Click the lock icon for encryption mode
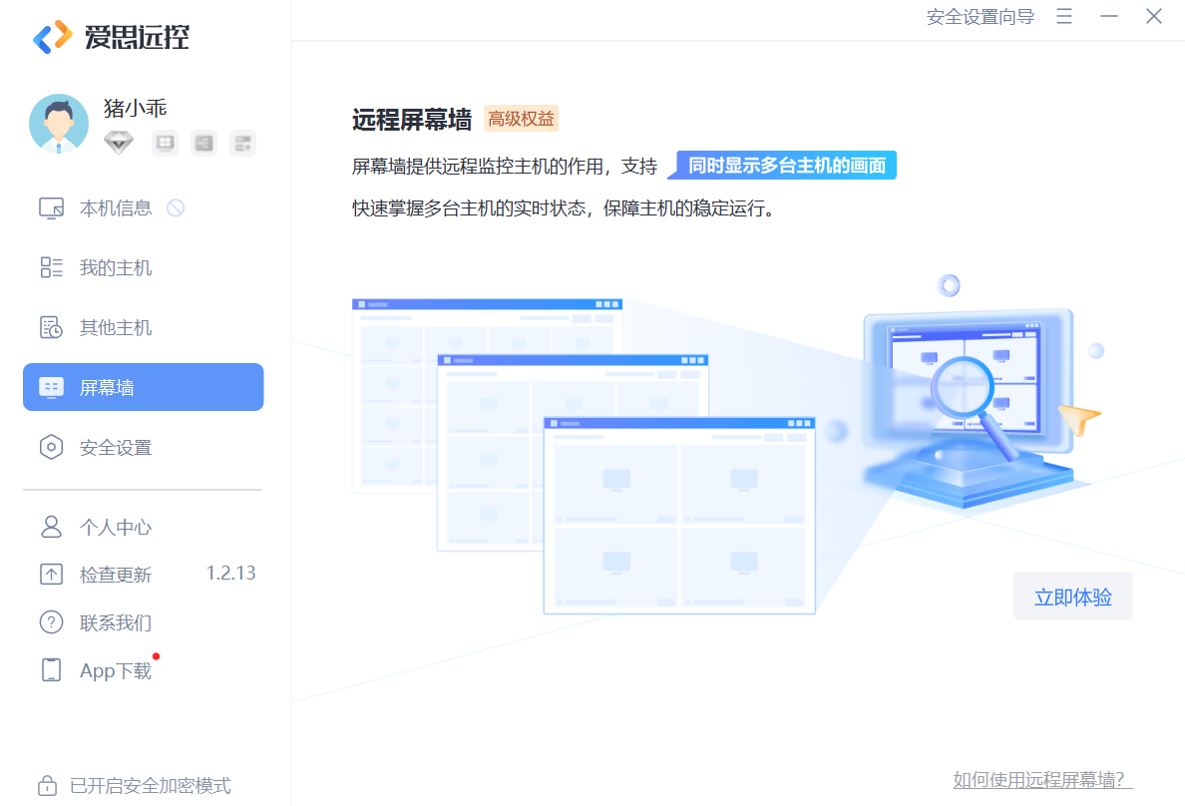The image size is (1185, 806). pyautogui.click(x=47, y=785)
